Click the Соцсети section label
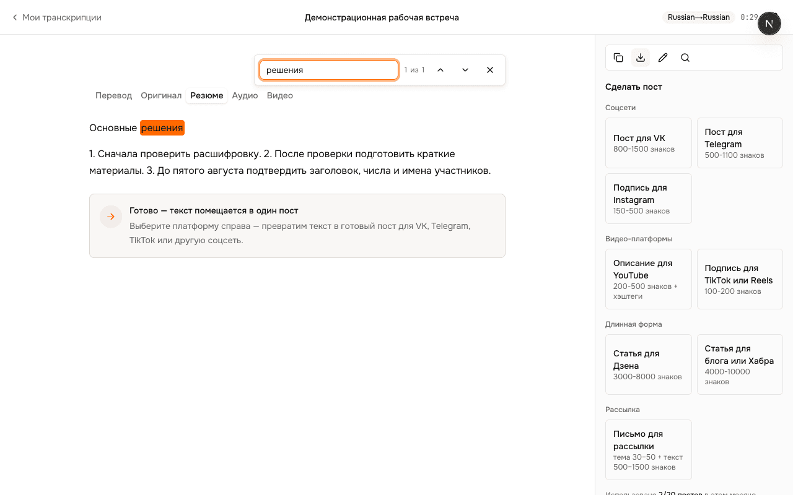This screenshot has width=793, height=495. point(621,108)
